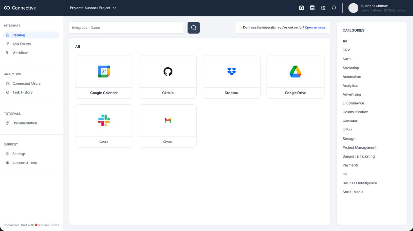Click the Integration Name search field
The width and height of the screenshot is (413, 231).
(x=126, y=28)
